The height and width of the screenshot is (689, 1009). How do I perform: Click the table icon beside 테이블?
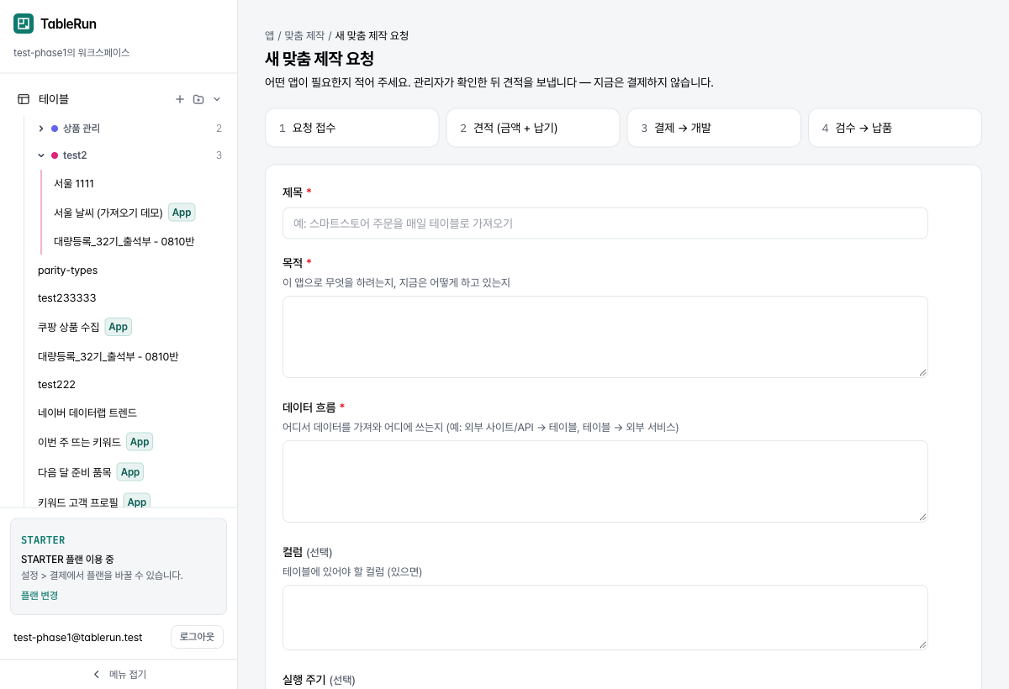24,99
